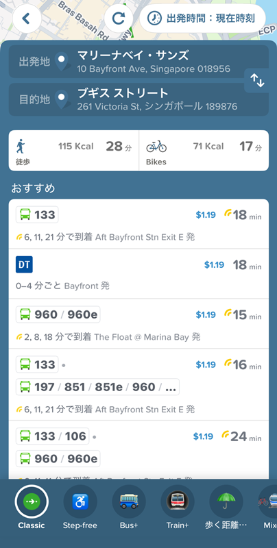Refresh routes with the reload icon
The width and height of the screenshot is (277, 548).
pyautogui.click(x=119, y=18)
